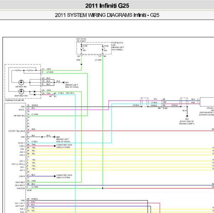Select the "AS2 -" terminal label
The image size is (214, 213).
[22, 149]
